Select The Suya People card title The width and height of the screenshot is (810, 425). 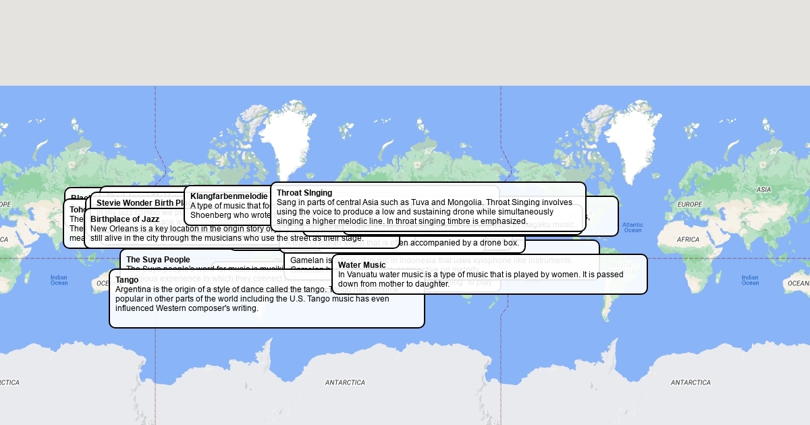coord(158,260)
